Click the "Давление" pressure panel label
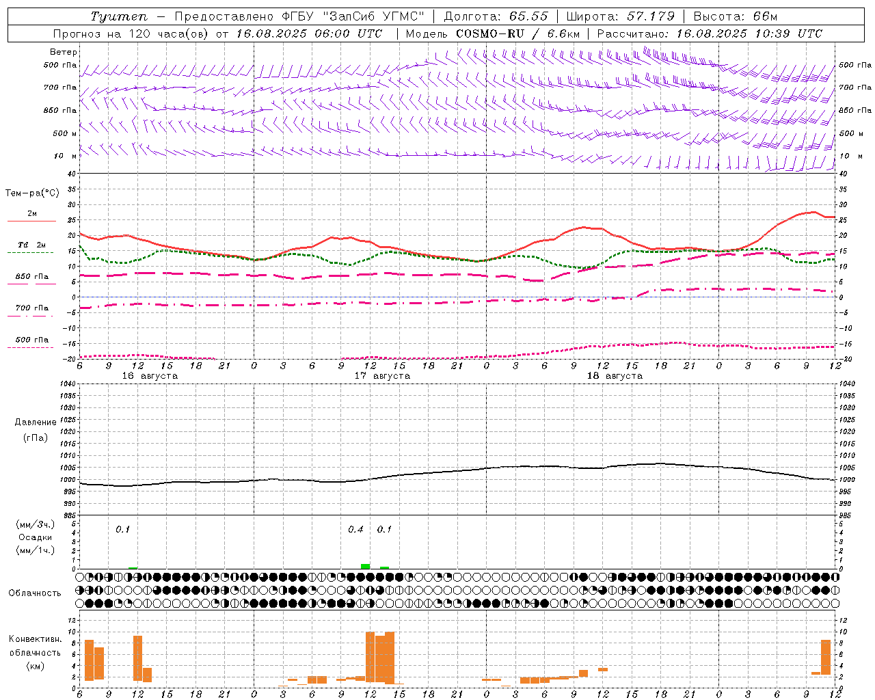This screenshot has height=700, width=875. click(36, 422)
